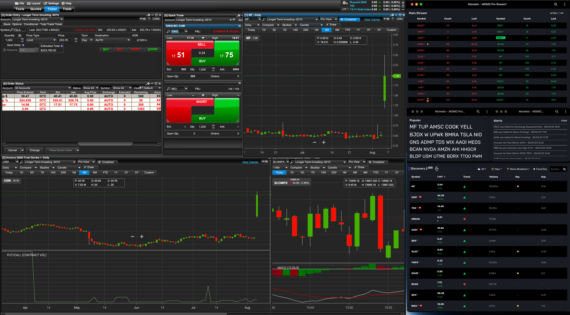Click the symbol search magnifier next to TSLA
This screenshot has width=570, height=315.
pos(12,30)
